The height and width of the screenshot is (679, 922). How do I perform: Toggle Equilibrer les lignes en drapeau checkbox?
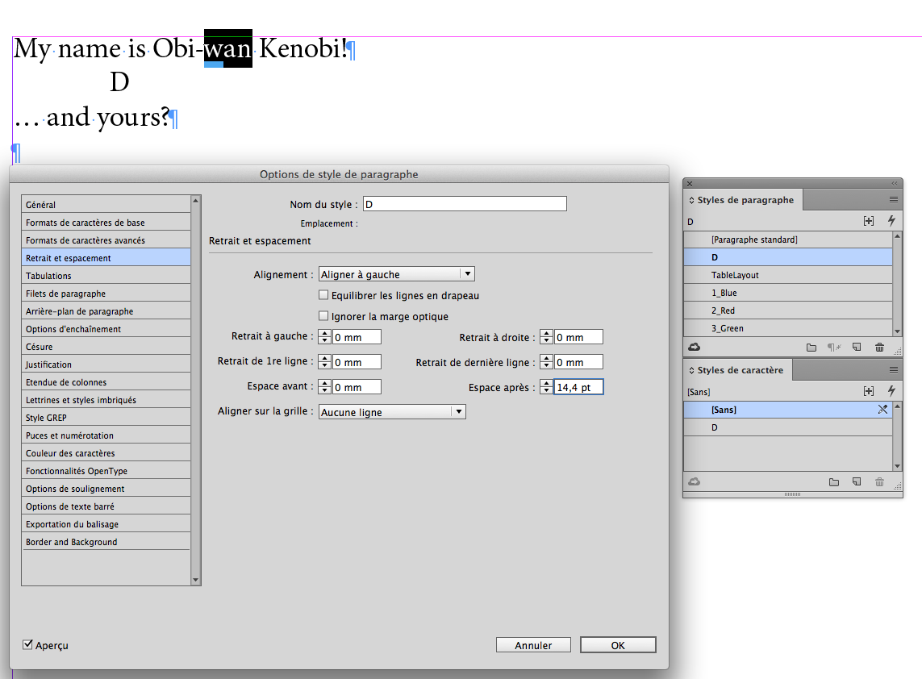[323, 295]
